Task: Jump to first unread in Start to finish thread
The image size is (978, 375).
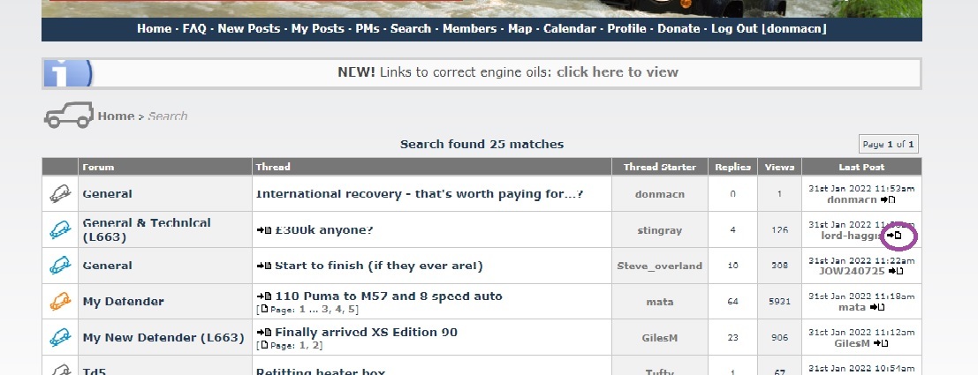Action: tap(264, 266)
